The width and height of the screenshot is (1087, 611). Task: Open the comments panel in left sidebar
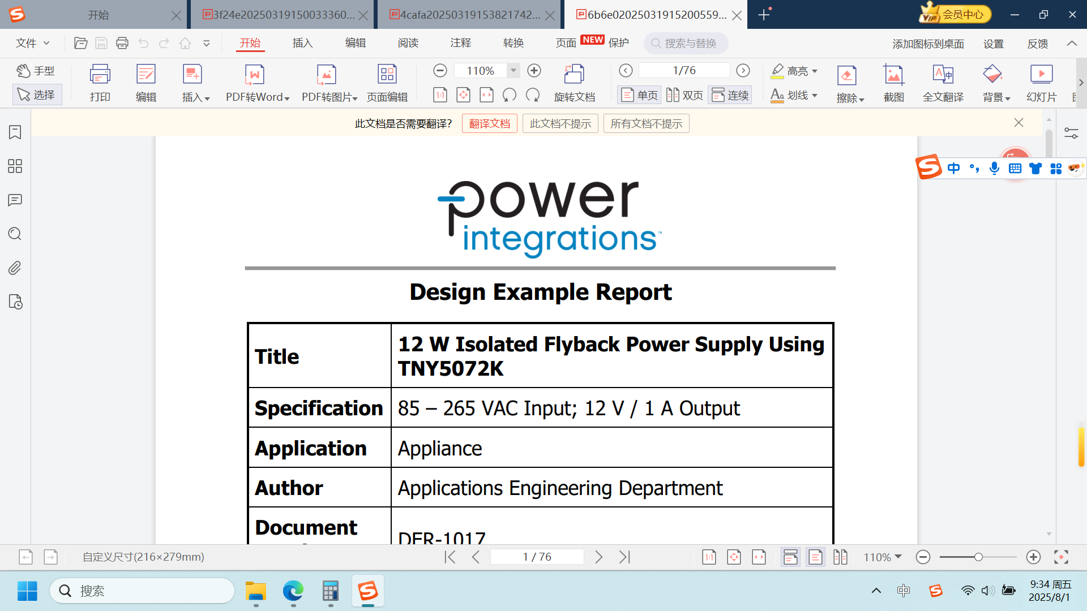coord(15,200)
